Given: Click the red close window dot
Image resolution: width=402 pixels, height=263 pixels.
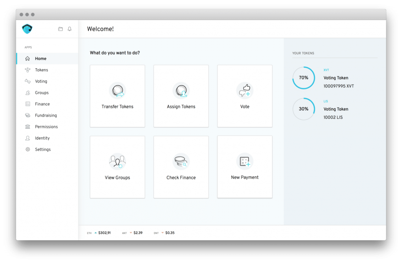Looking at the screenshot, I should pos(21,15).
